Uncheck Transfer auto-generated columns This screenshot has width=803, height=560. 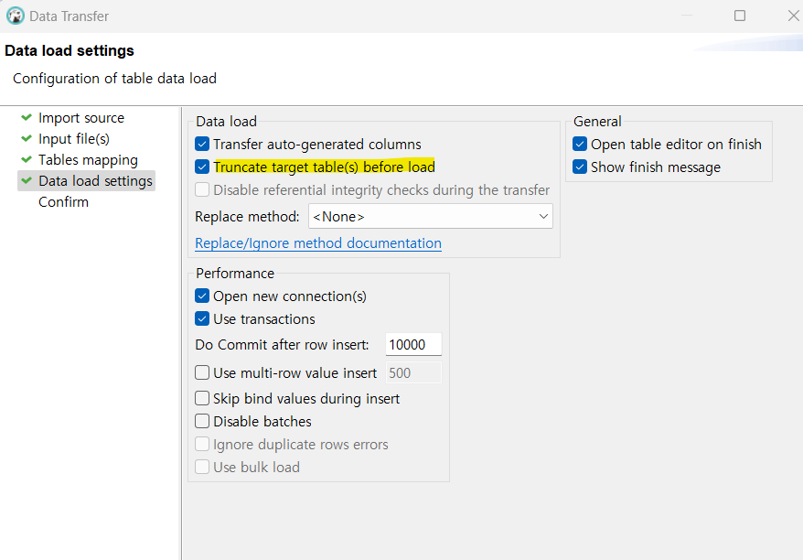[x=203, y=145]
